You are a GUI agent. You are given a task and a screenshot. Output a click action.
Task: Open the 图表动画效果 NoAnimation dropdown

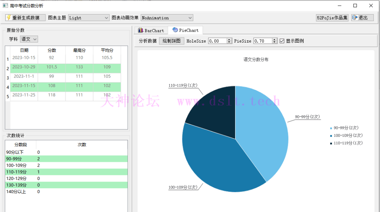(167, 18)
